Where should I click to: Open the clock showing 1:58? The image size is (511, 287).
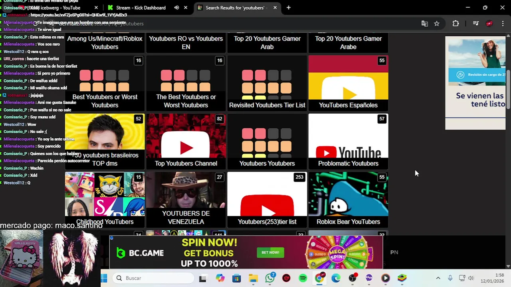coord(492,278)
